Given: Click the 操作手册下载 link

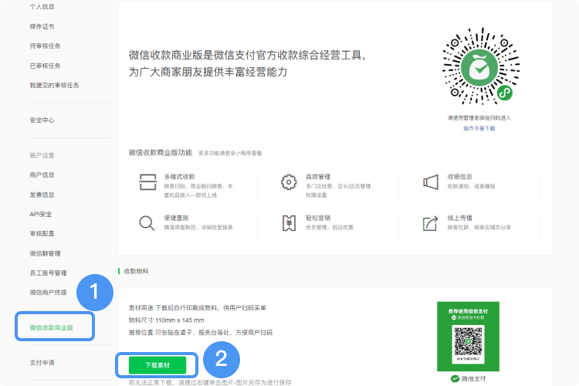Looking at the screenshot, I should [x=479, y=129].
